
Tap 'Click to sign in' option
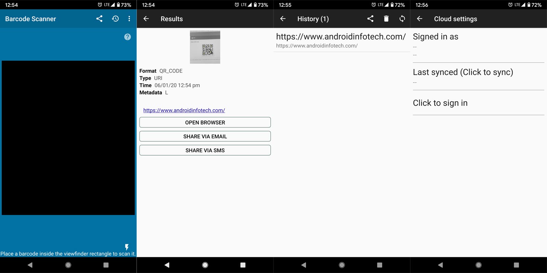tap(479, 103)
